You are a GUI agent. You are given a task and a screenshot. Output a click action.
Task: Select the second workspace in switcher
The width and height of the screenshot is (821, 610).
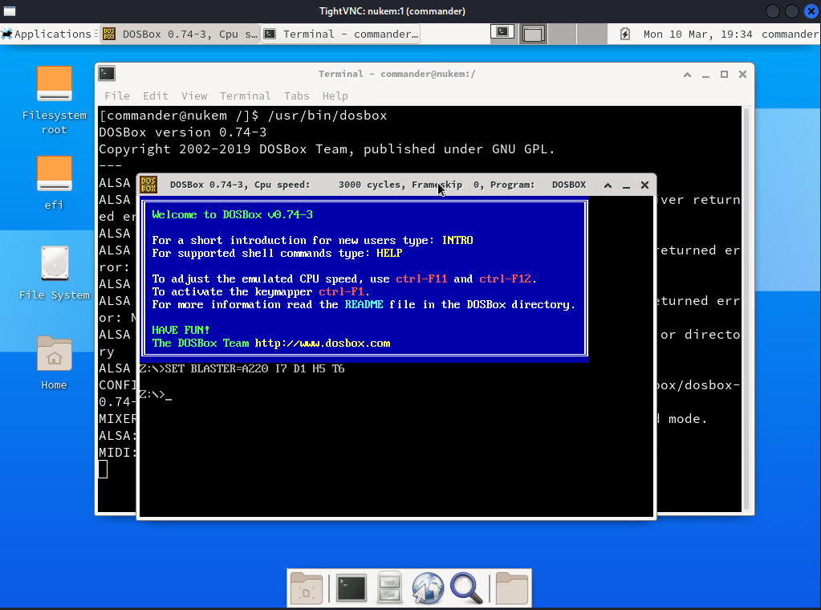533,34
